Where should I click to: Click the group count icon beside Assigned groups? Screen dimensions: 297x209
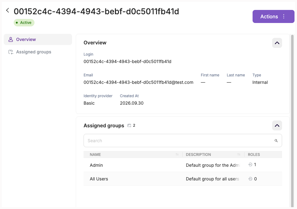[x=129, y=125]
